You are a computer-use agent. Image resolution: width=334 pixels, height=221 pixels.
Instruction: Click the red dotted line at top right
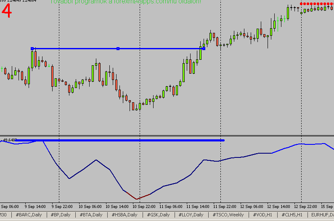click(317, 4)
